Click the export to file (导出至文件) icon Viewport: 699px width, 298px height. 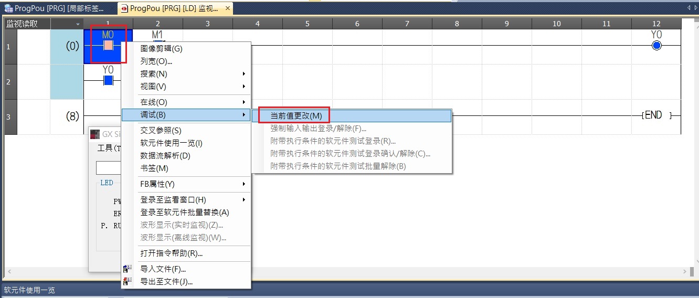click(128, 282)
